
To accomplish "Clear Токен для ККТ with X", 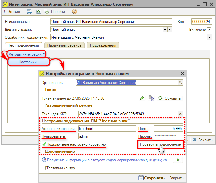I will click(x=180, y=114).
